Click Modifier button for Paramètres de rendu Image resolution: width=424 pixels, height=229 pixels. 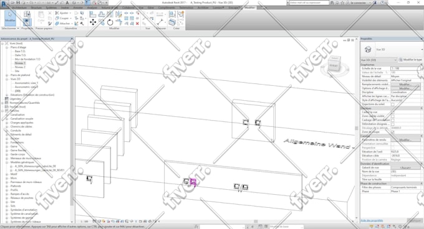tap(405, 140)
